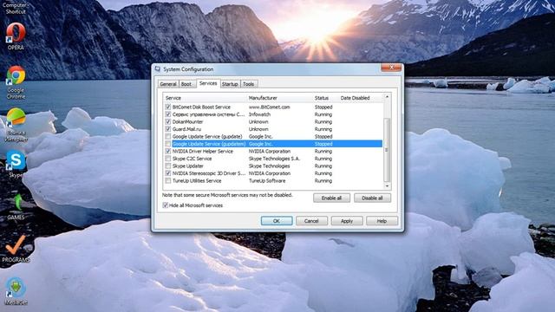The image size is (555, 312).
Task: Click the services list scrollbar thumb
Action: point(387,150)
